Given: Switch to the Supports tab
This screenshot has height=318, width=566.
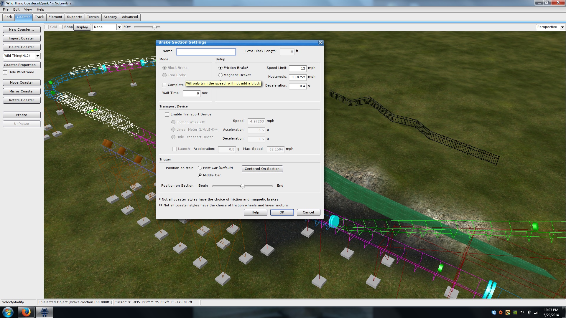Looking at the screenshot, I should coord(74,17).
